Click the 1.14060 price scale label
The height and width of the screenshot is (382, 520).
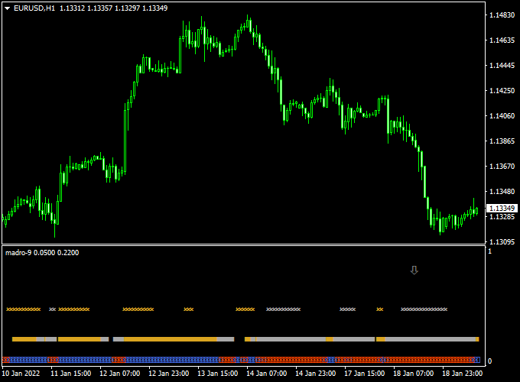[502, 115]
